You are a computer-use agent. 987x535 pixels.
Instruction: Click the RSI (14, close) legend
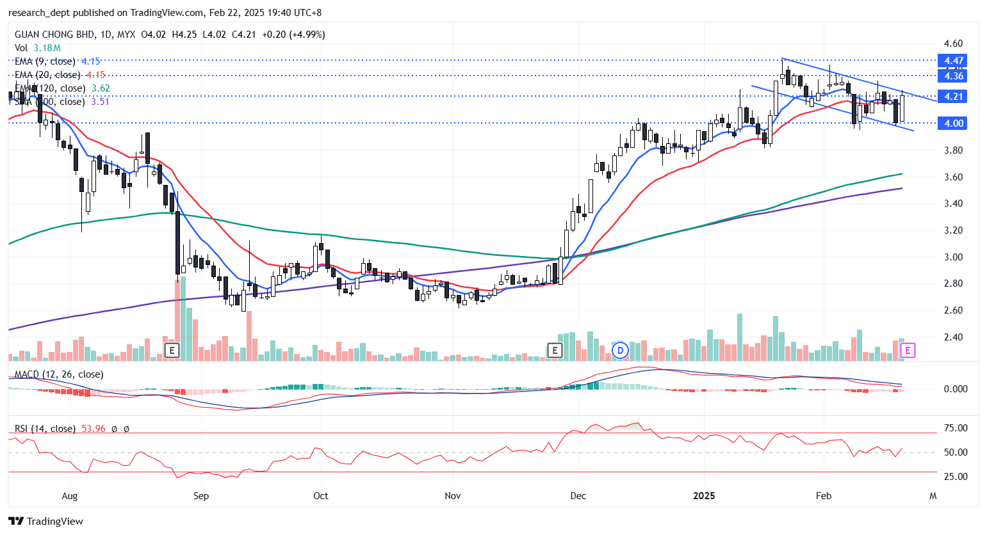pos(45,428)
